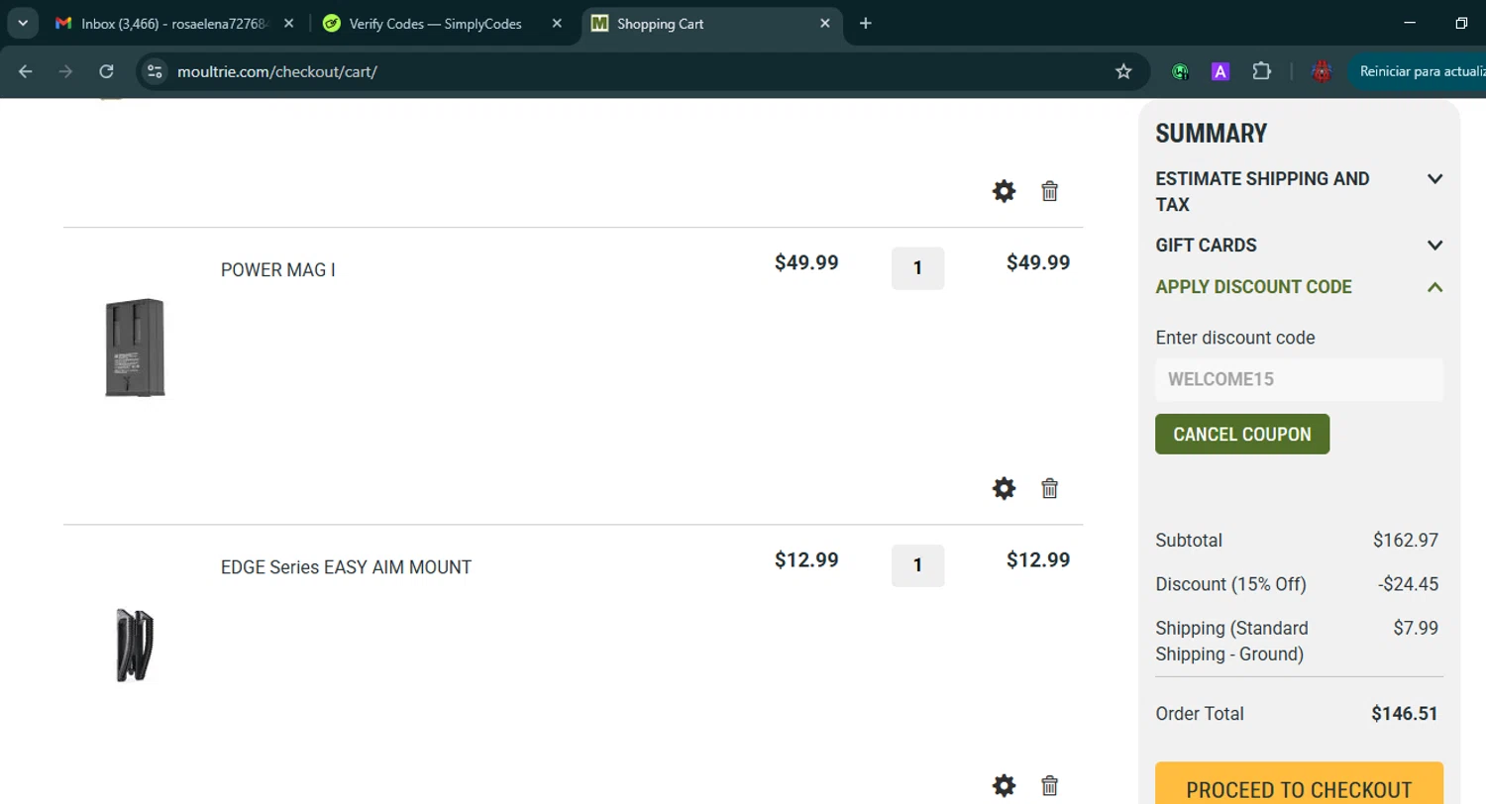Open the browser extensions puzzle icon
Viewport: 1486px width, 804px height.
[x=1261, y=71]
